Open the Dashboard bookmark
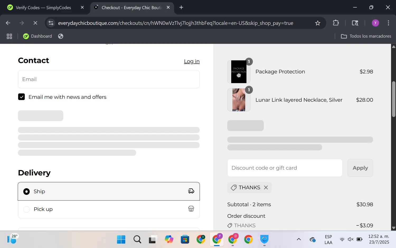 coord(37,36)
